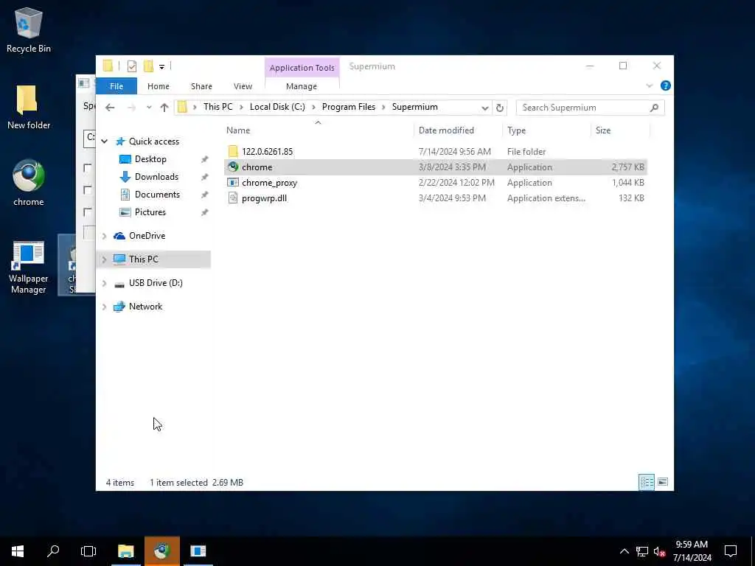Select the Wallpaper Manager desktop icon
This screenshot has width=755, height=566.
coord(29,267)
